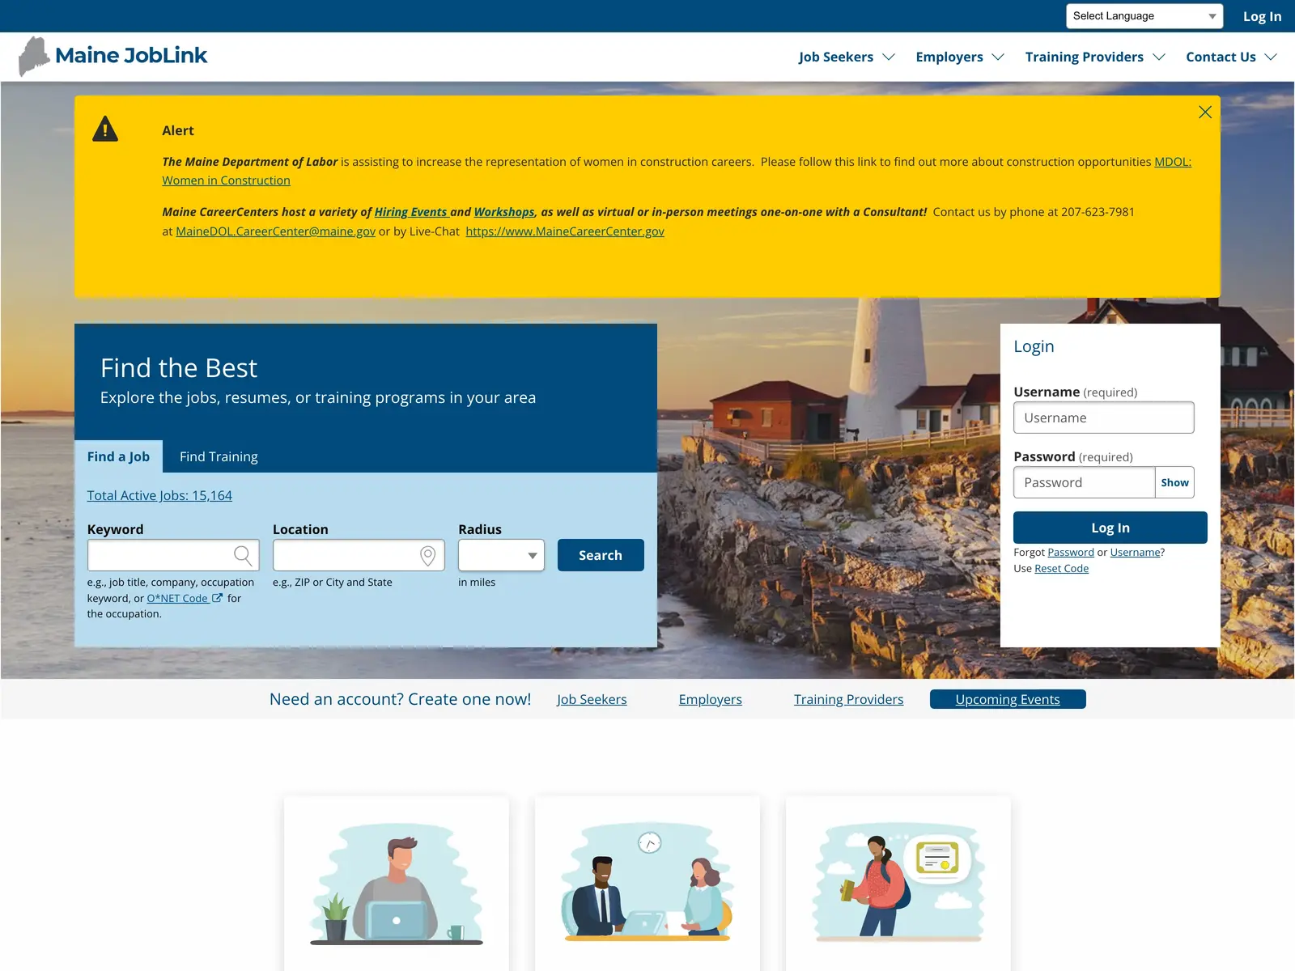Expand the Employers navigation menu
Image resolution: width=1295 pixels, height=971 pixels.
coord(960,57)
